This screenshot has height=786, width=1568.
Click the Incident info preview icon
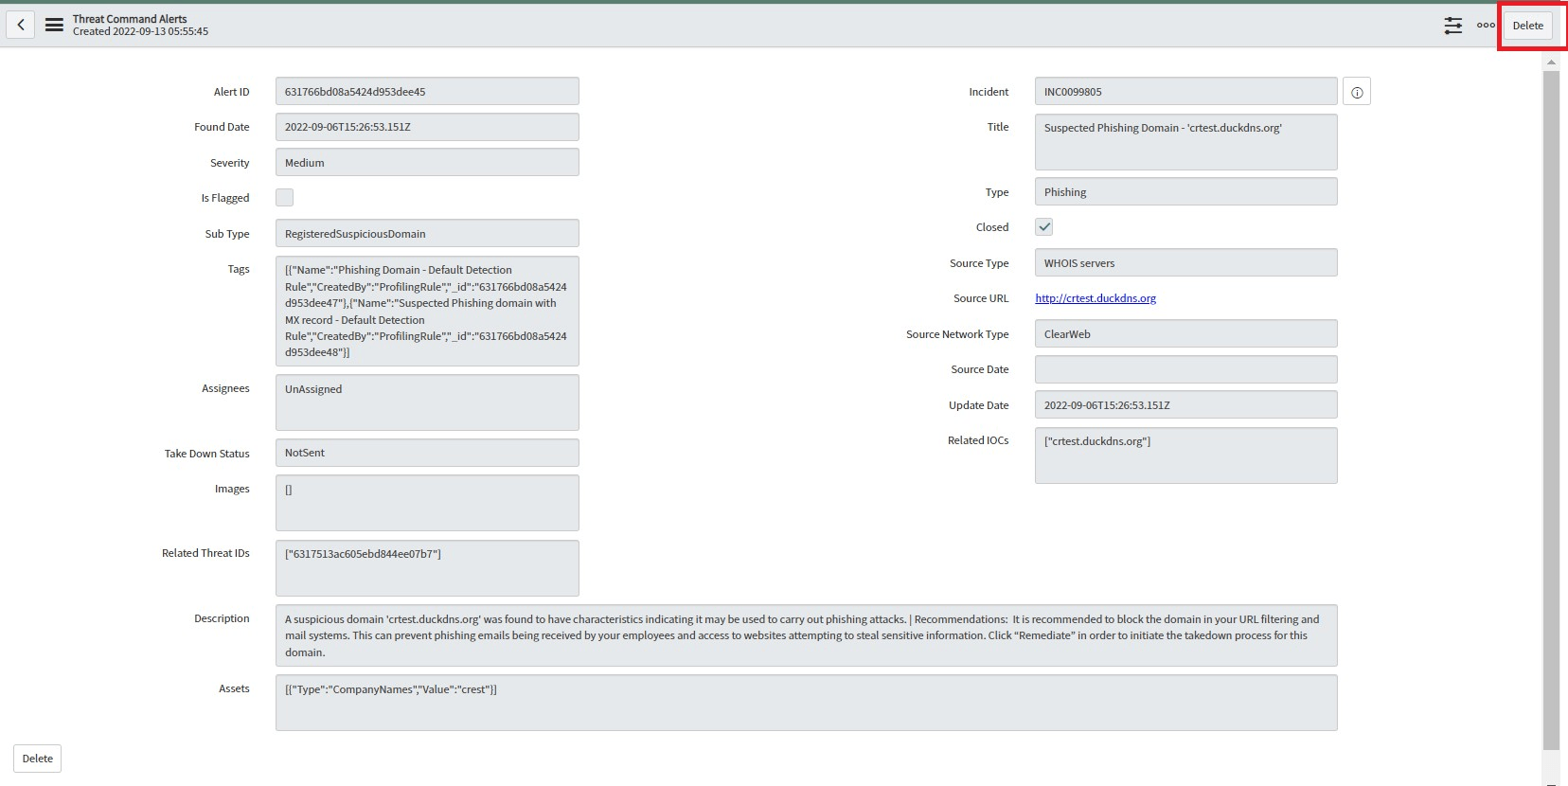1356,92
